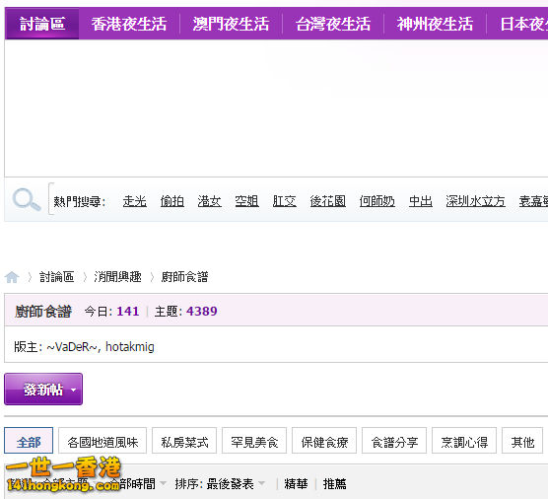Select the 台灣夜生活 nav tab
548x499 pixels.
333,24
